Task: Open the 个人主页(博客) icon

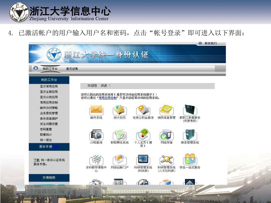Action: 143,135
